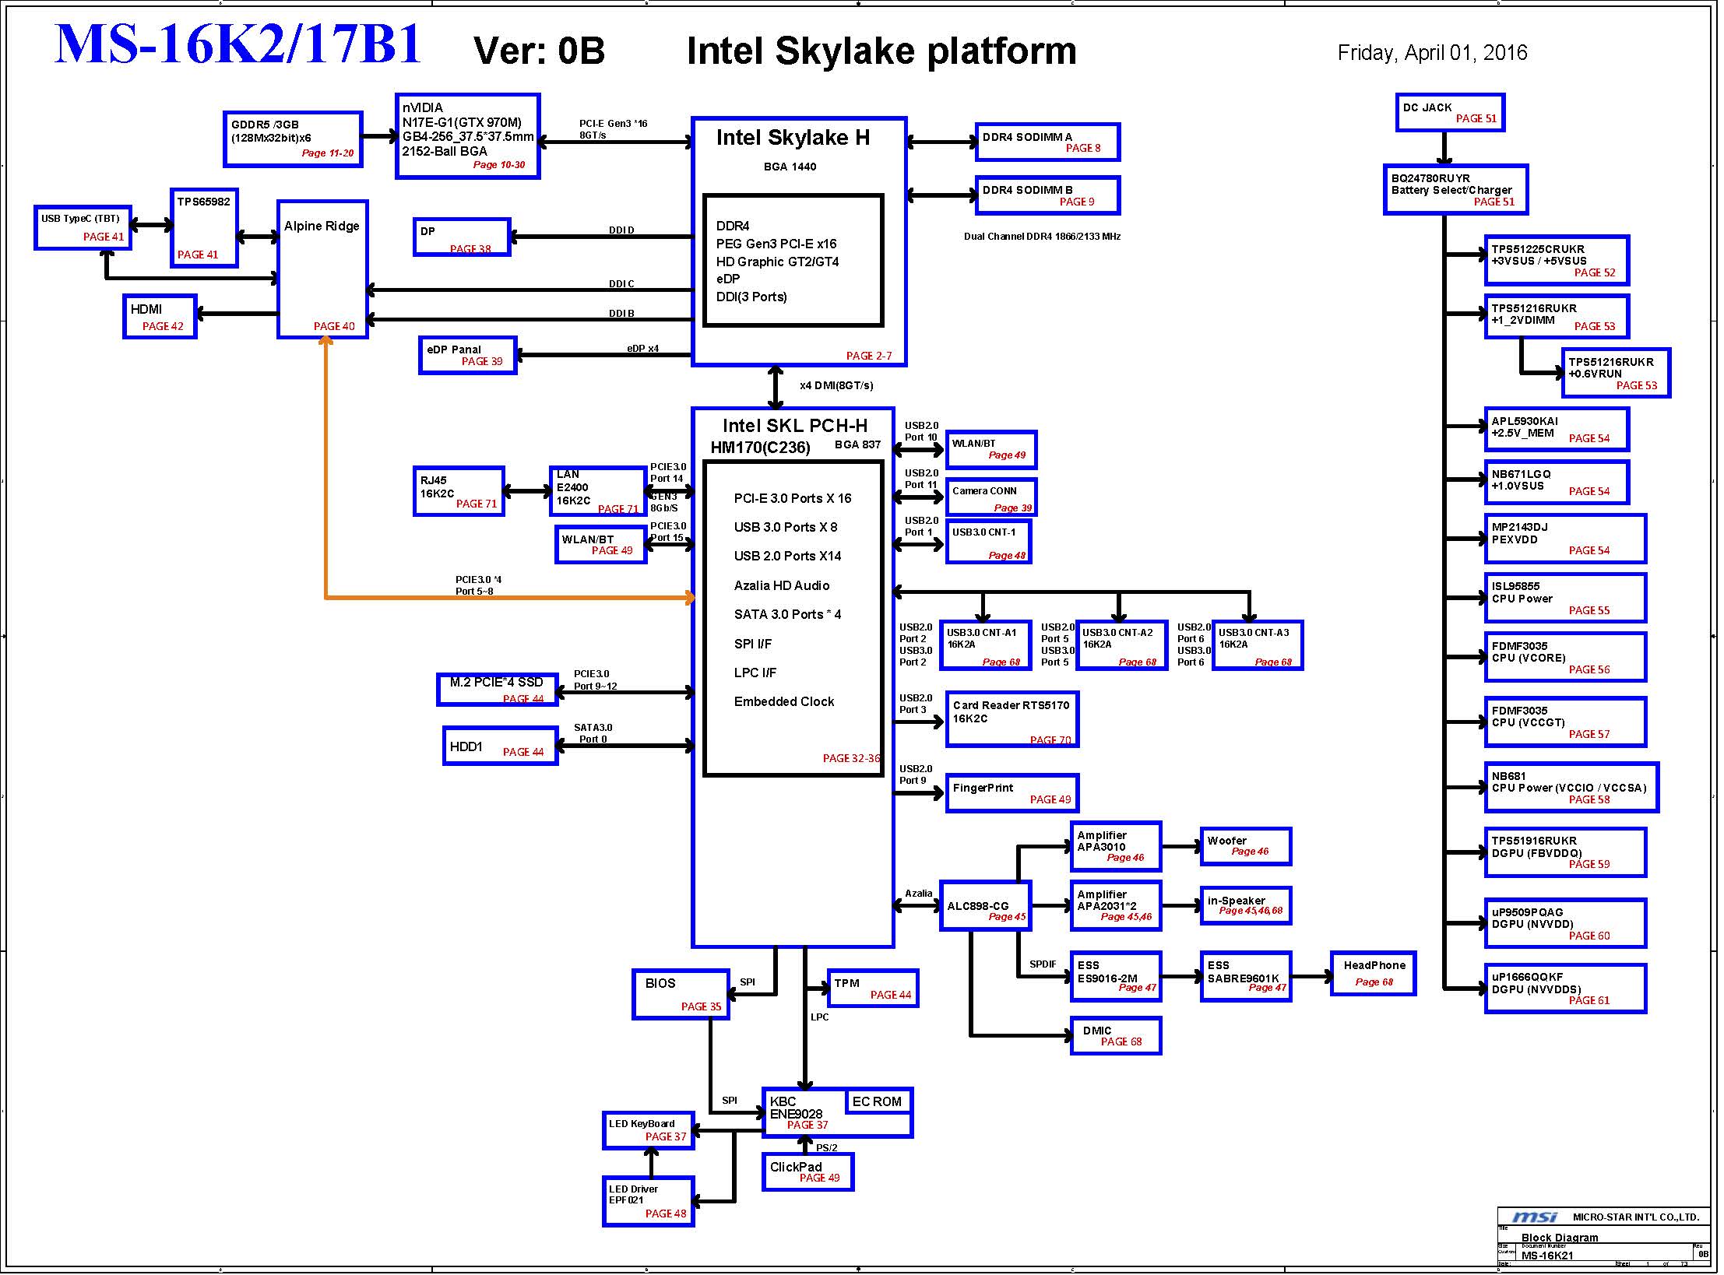This screenshot has width=1724, height=1275.
Task: Select the "USB3.0 CNT-1" block
Action: pyautogui.click(x=988, y=542)
